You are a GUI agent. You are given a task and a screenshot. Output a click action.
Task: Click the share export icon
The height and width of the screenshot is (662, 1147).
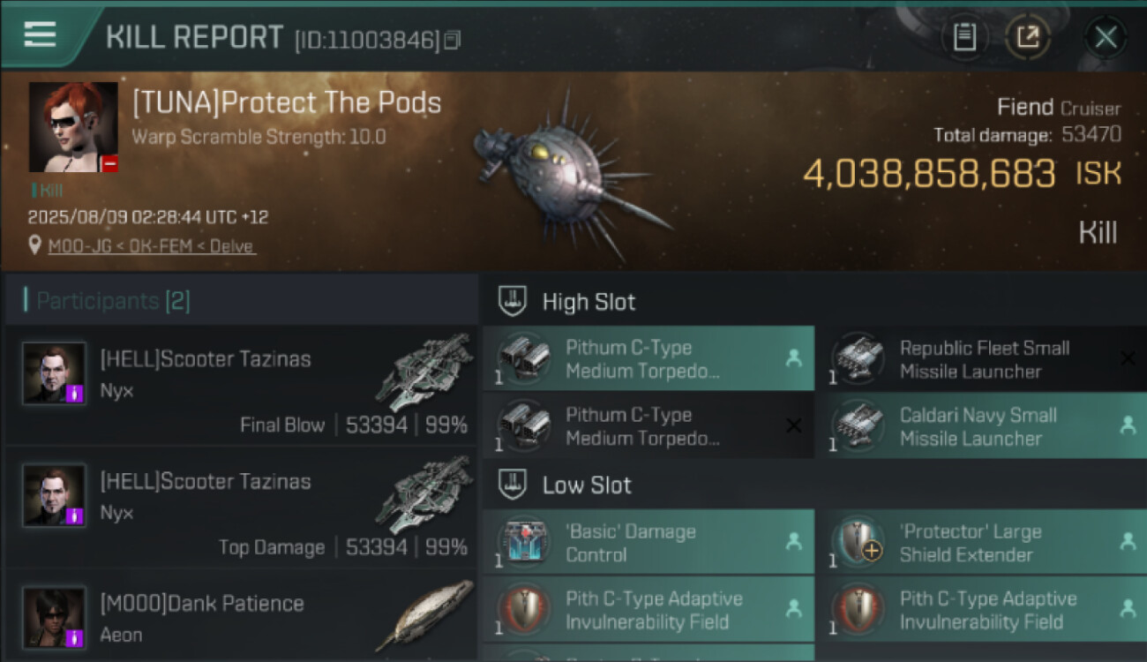click(1028, 37)
